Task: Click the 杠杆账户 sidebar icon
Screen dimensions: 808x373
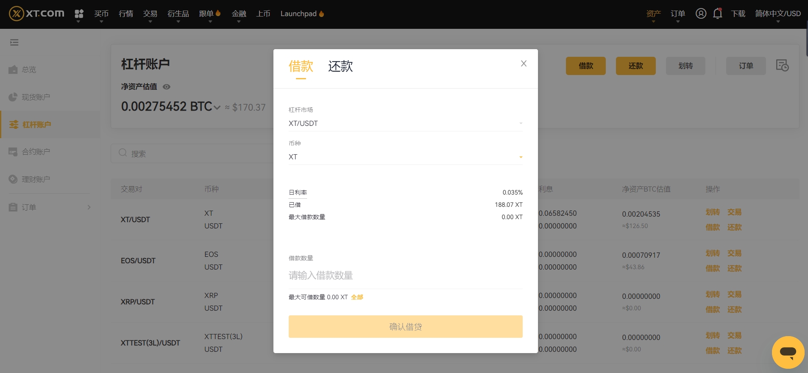Action: 14,125
